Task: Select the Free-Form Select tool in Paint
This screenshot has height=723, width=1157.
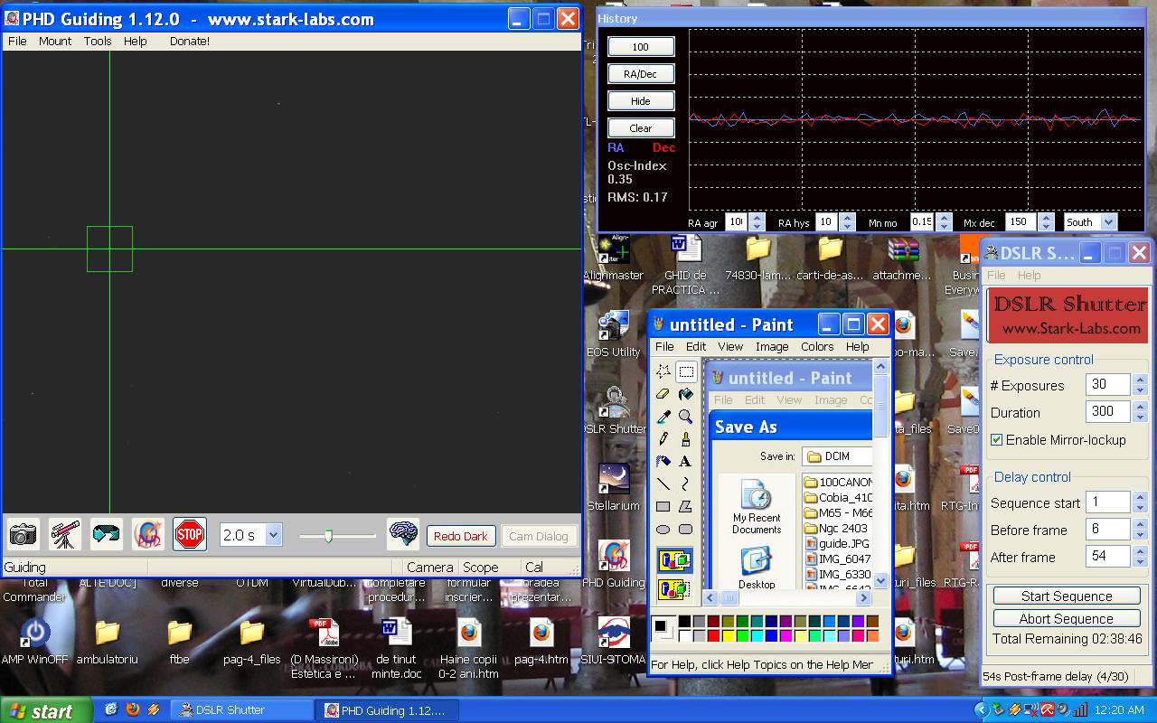Action: [663, 371]
